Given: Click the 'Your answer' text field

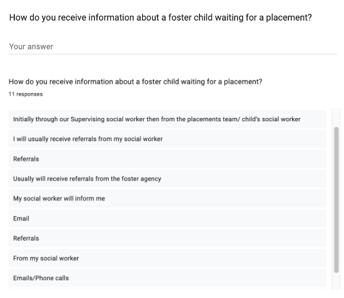Looking at the screenshot, I should [x=173, y=47].
